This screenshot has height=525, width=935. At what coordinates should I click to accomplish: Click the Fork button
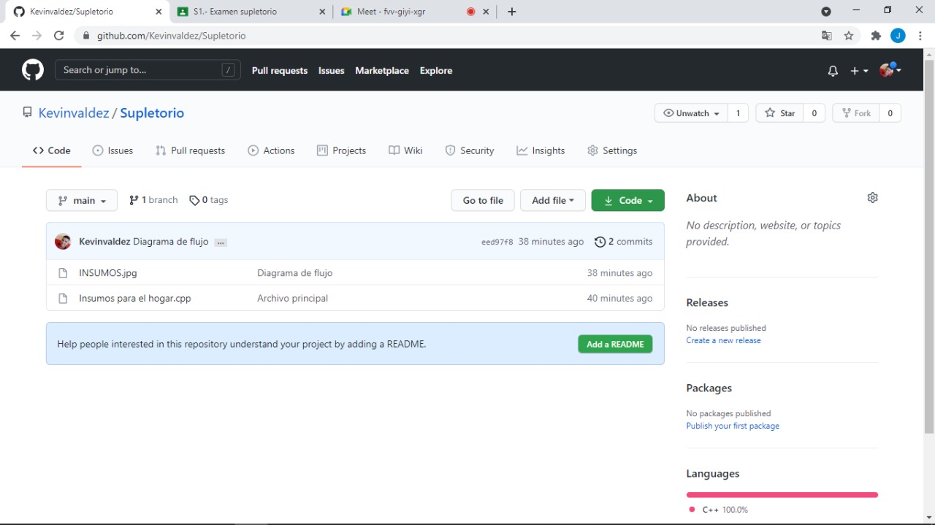856,113
